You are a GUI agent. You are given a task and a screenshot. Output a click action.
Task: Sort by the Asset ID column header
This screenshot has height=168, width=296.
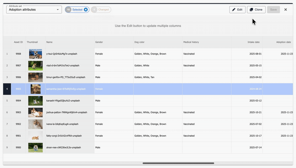[18, 42]
